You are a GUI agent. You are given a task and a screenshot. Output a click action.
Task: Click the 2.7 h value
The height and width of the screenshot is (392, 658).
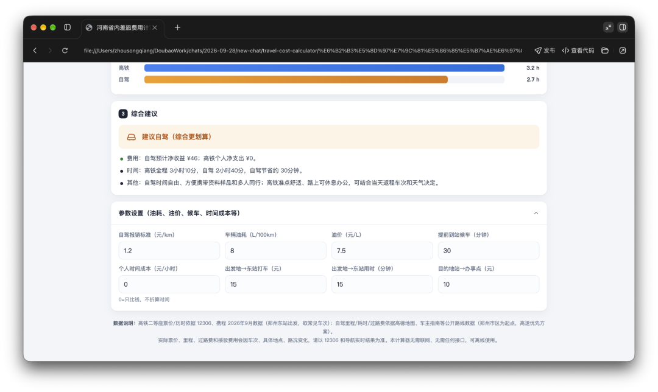click(x=533, y=80)
